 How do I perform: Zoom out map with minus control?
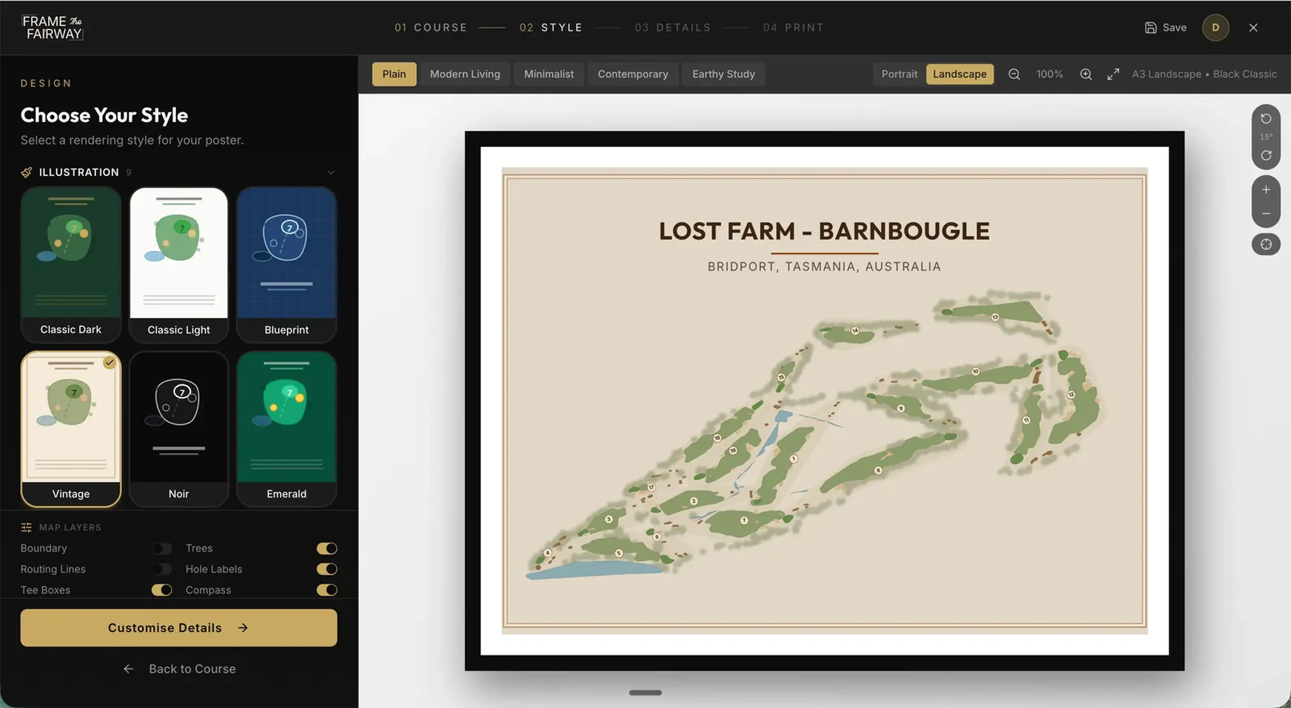pos(1266,214)
